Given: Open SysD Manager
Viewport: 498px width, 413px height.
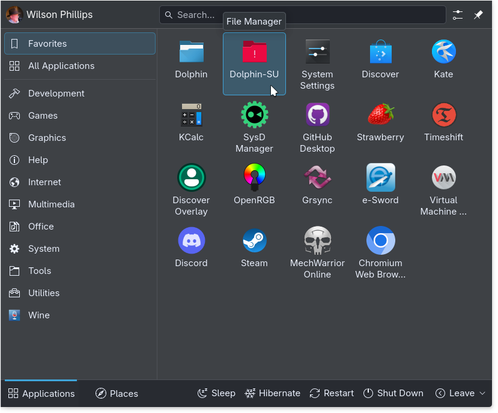Looking at the screenshot, I should coord(254,127).
